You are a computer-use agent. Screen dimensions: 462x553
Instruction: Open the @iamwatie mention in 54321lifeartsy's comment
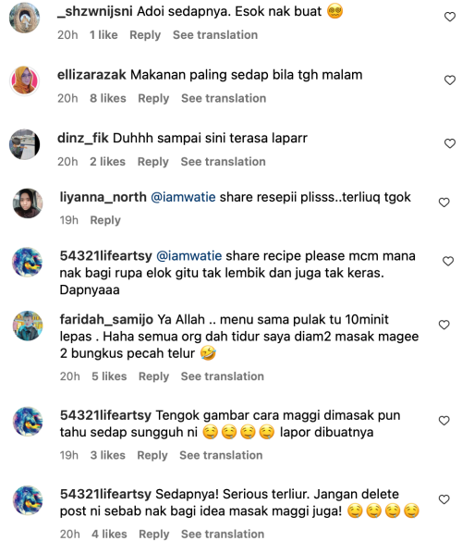188,255
